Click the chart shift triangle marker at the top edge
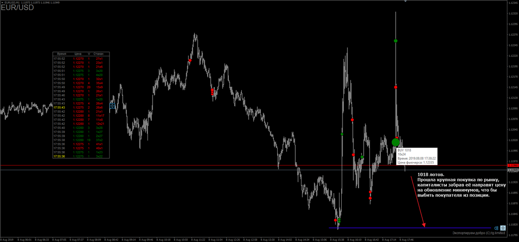 (405, 2)
